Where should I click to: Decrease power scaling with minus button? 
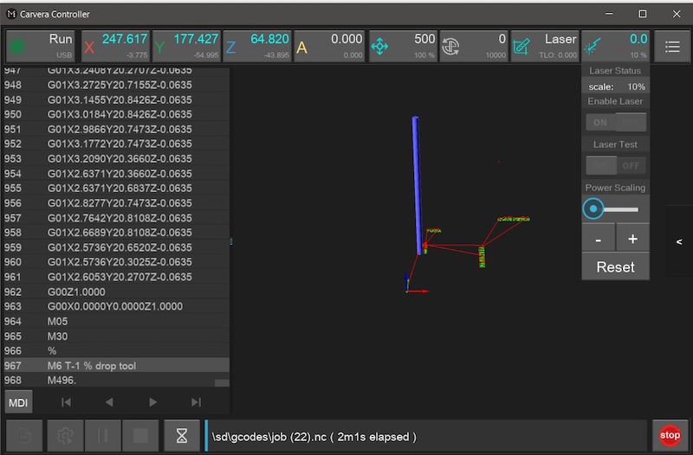(x=598, y=239)
